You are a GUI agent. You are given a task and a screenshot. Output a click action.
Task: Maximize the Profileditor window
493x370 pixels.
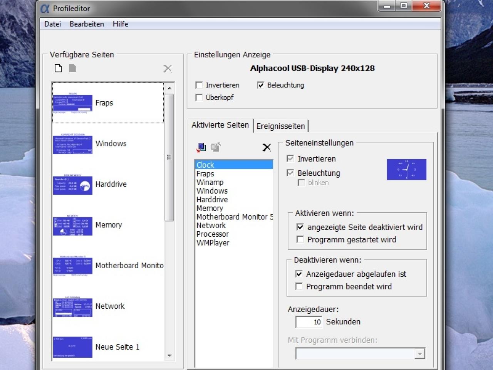404,6
